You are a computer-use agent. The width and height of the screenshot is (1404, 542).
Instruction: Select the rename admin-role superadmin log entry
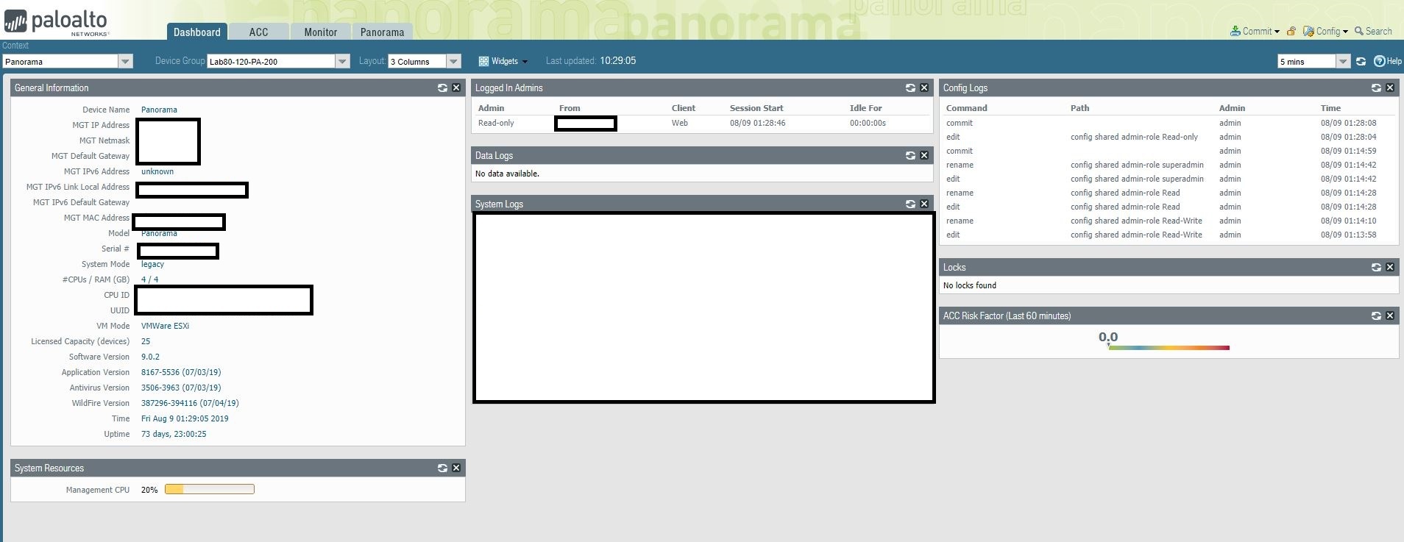coord(1169,165)
